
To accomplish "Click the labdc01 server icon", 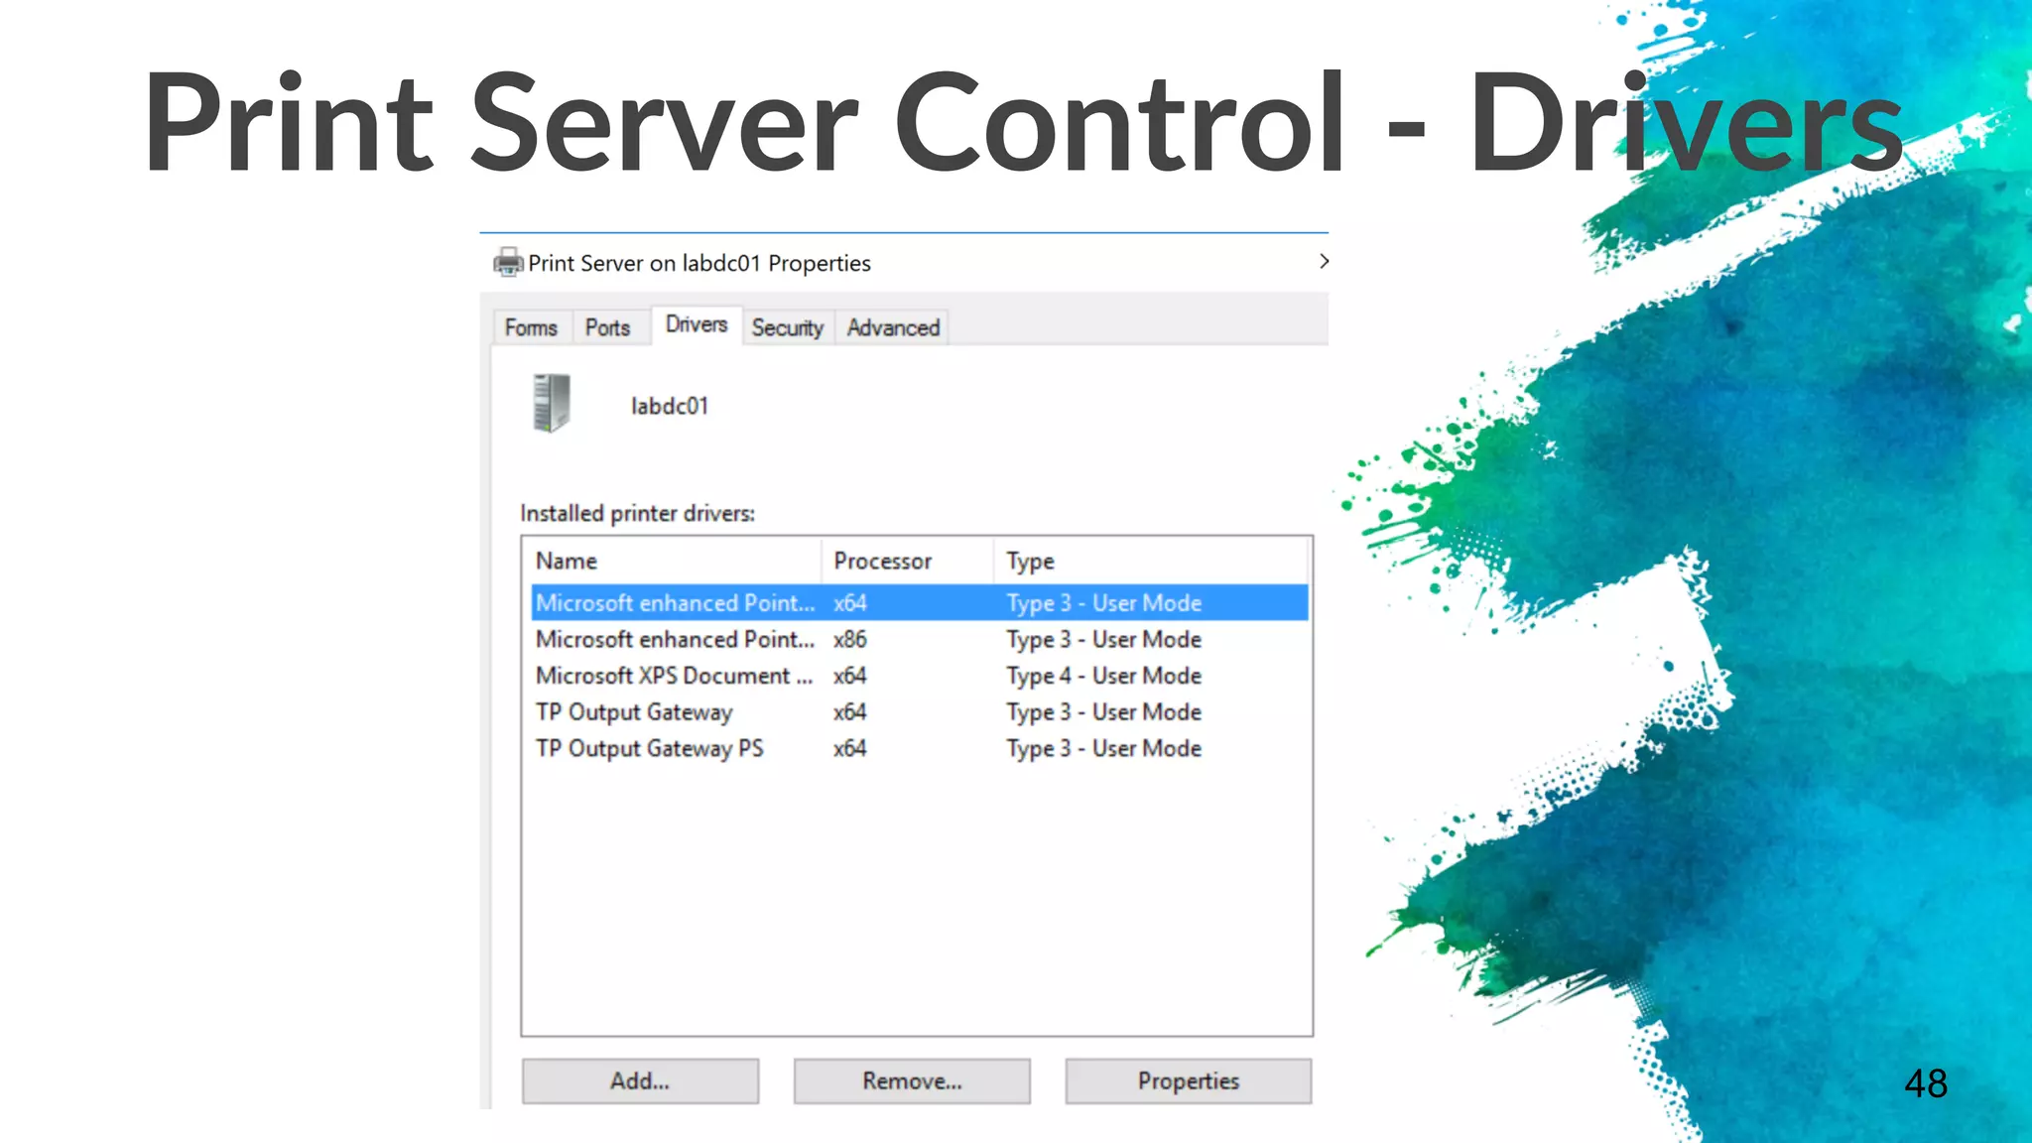I will (552, 403).
